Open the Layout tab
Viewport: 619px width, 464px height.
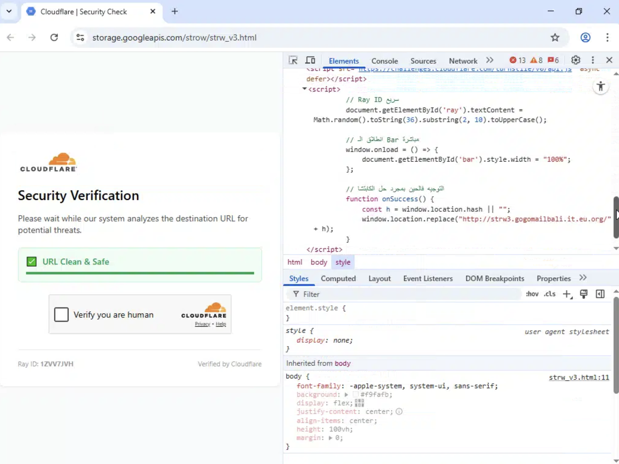click(x=379, y=278)
